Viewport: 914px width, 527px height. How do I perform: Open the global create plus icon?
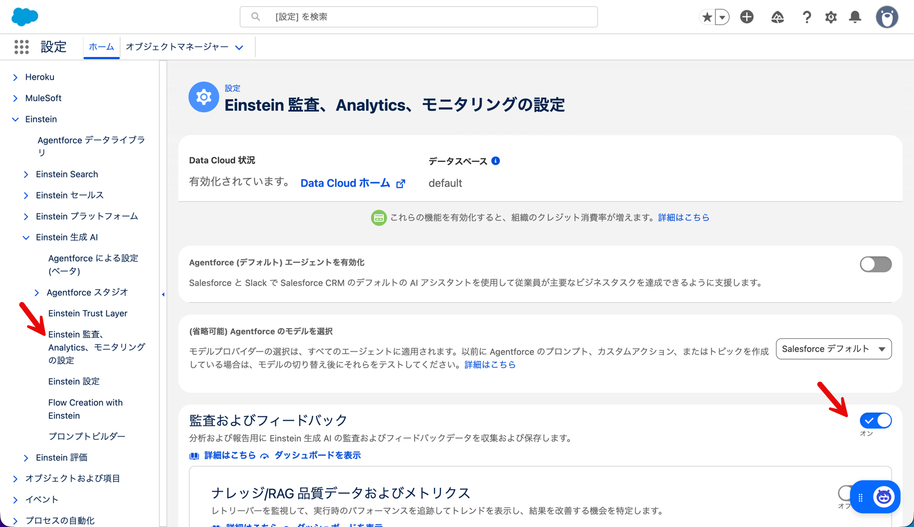pos(747,17)
